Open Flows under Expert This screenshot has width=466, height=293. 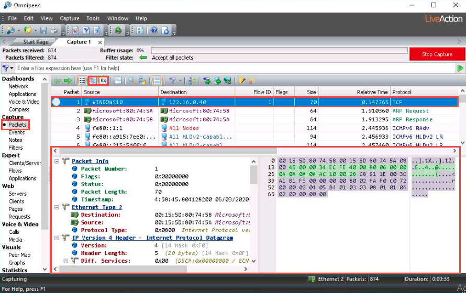(15, 171)
